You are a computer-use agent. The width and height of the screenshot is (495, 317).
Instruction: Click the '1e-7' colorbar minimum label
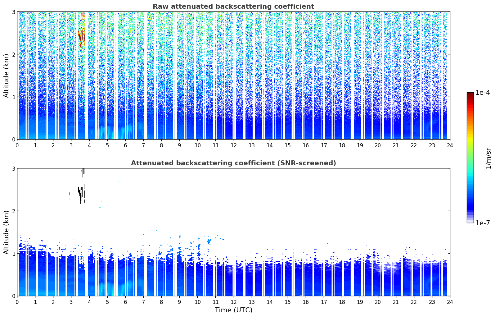(483, 223)
